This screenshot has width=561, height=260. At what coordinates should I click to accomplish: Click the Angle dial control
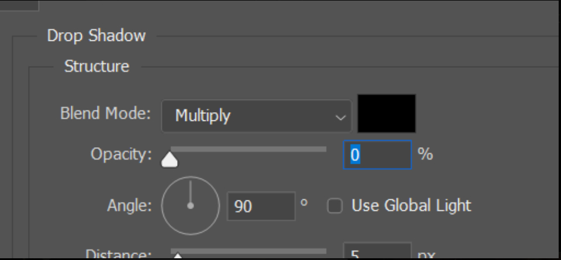pyautogui.click(x=189, y=206)
